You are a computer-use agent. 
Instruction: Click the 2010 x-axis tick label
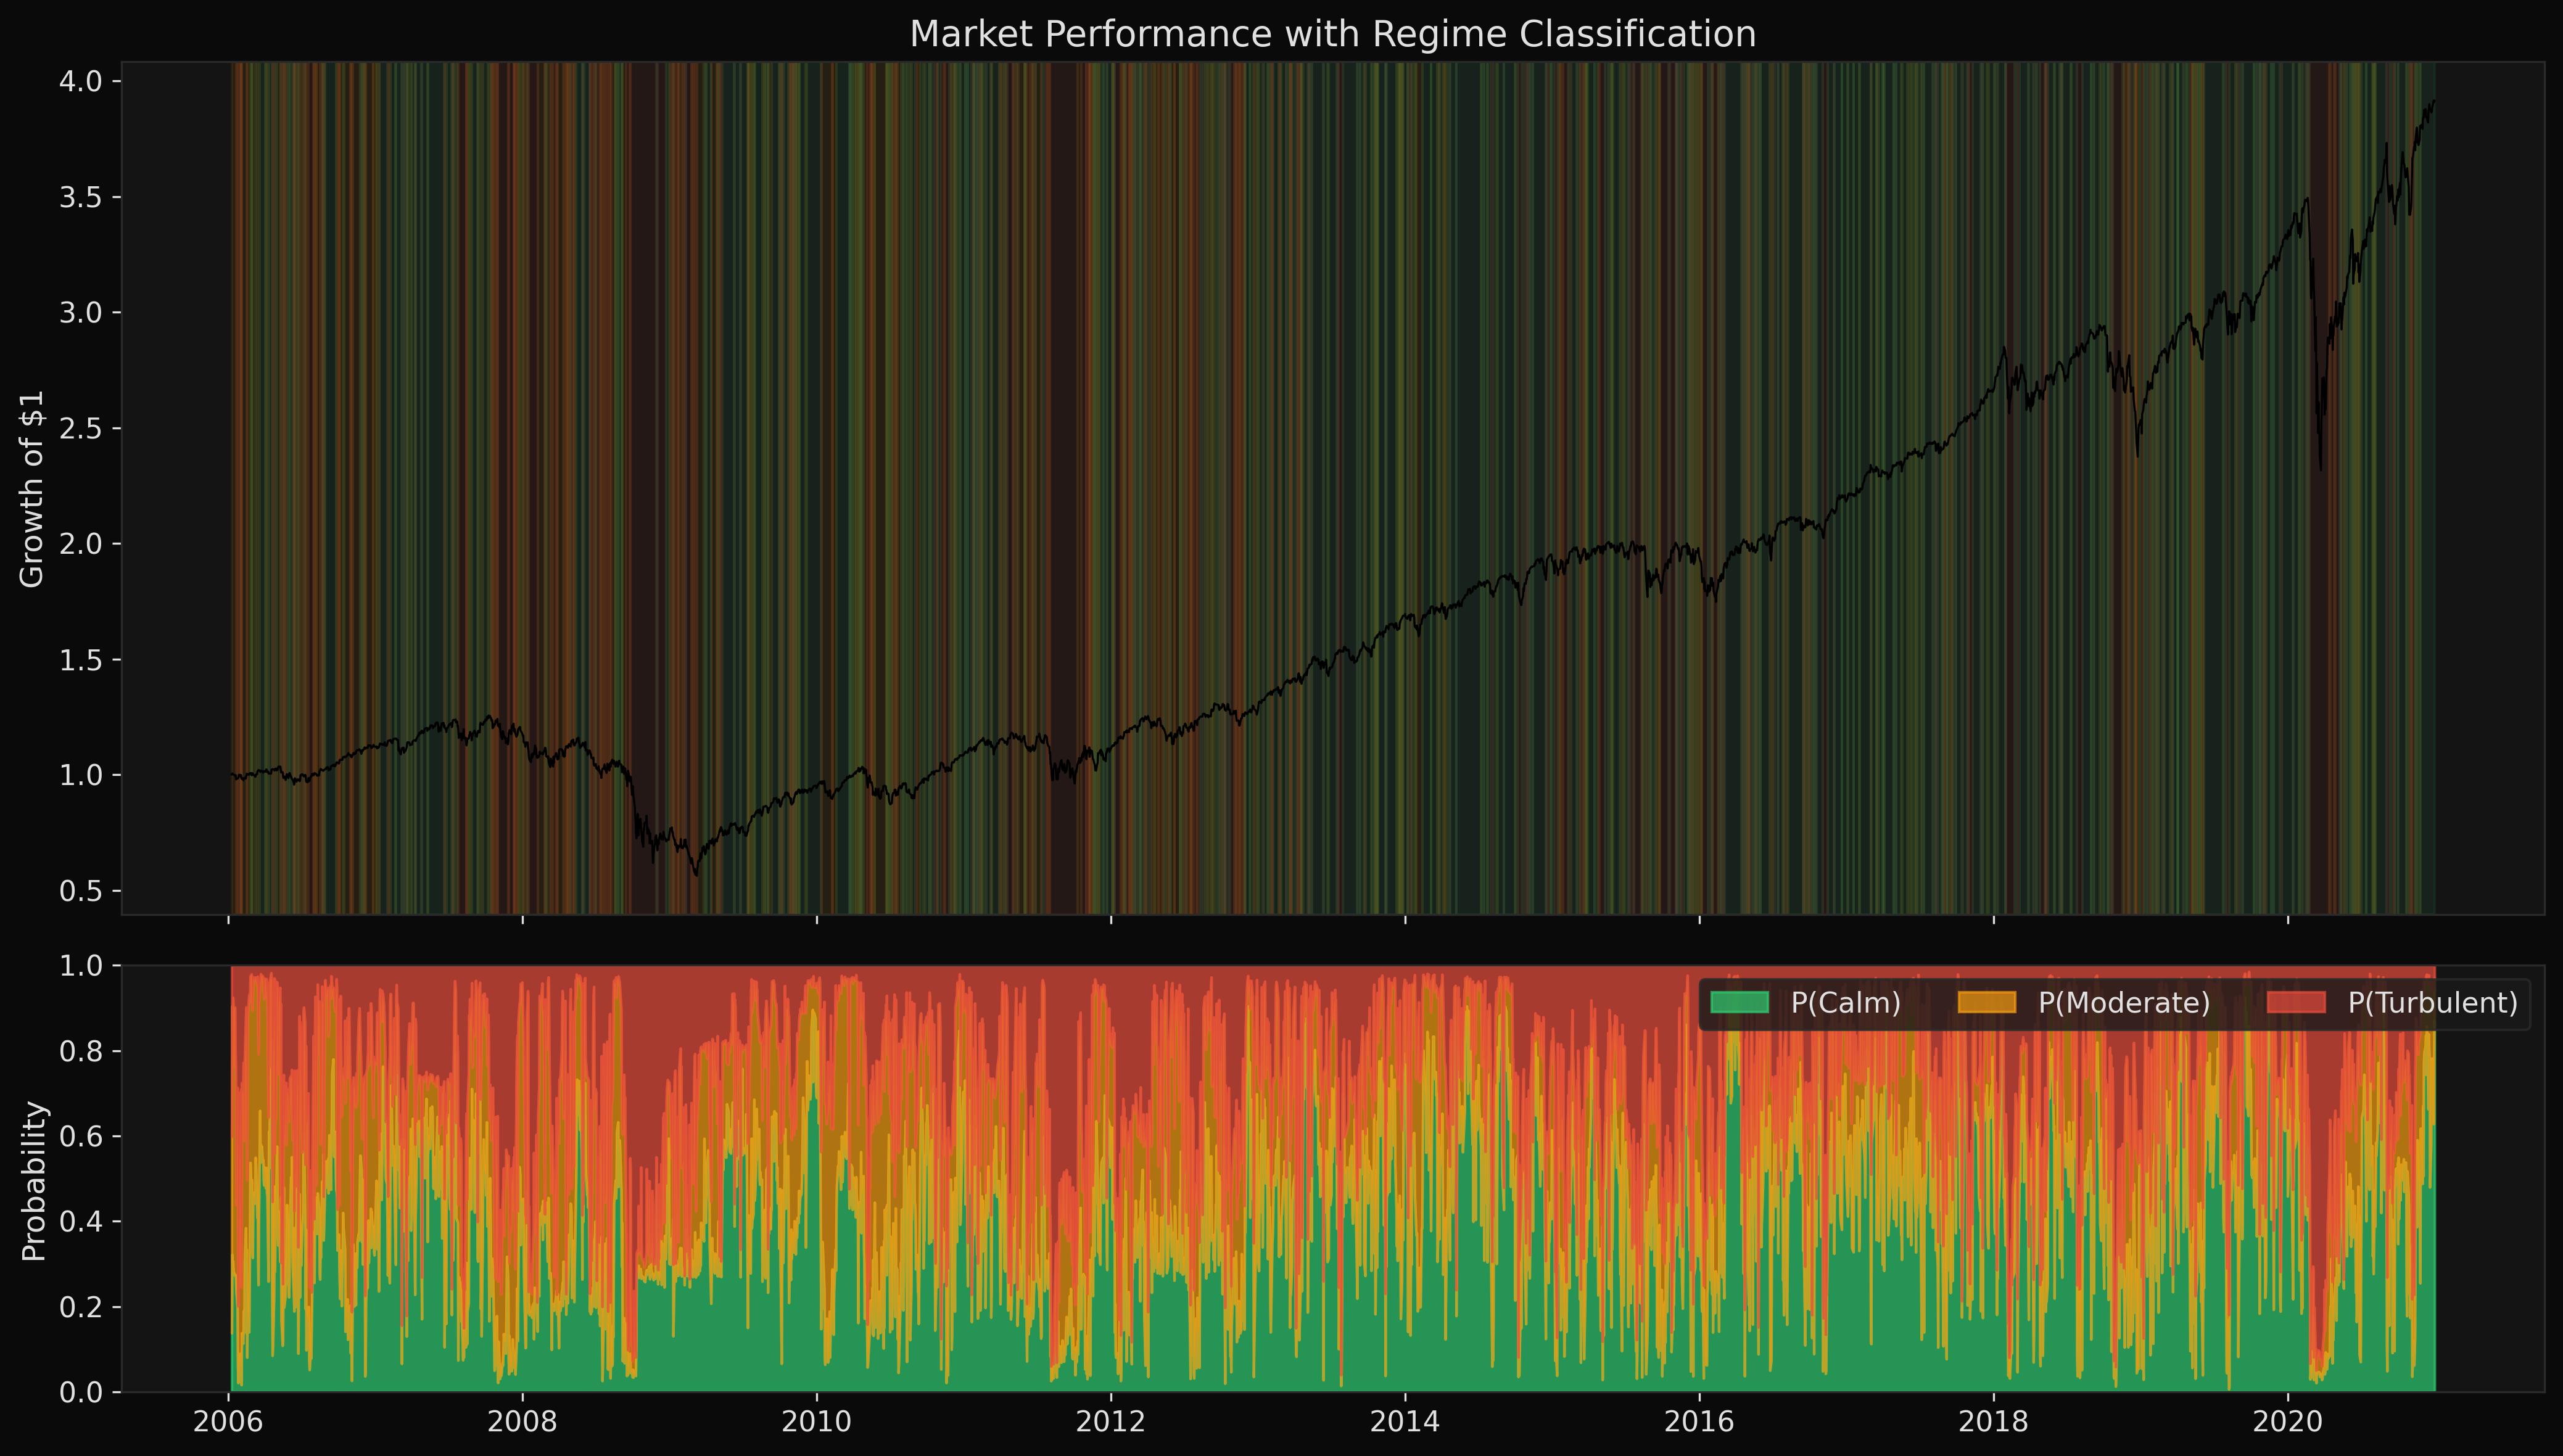817,1423
